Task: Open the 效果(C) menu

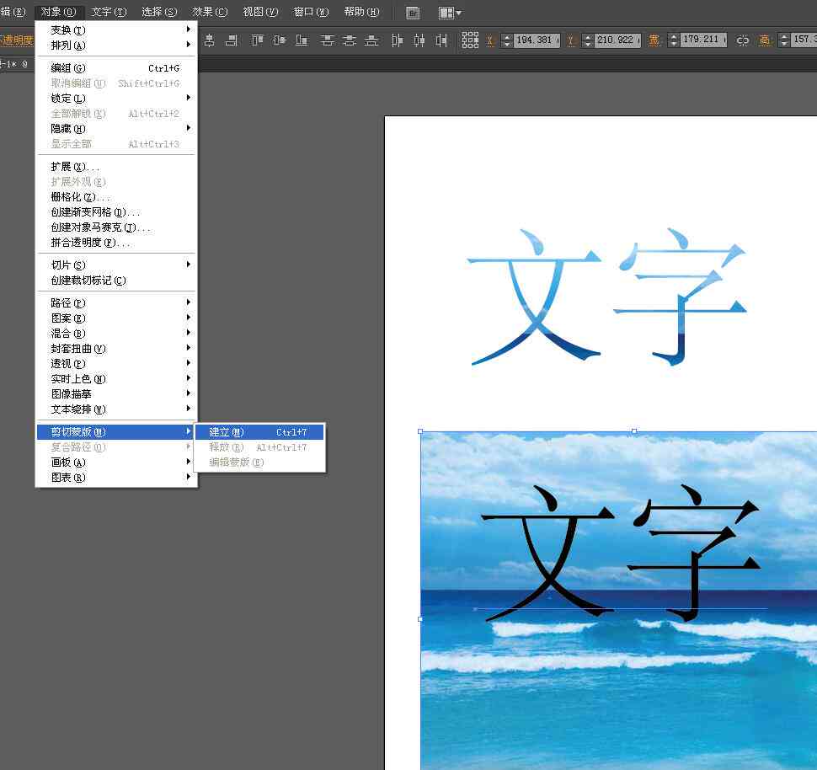Action: (210, 12)
